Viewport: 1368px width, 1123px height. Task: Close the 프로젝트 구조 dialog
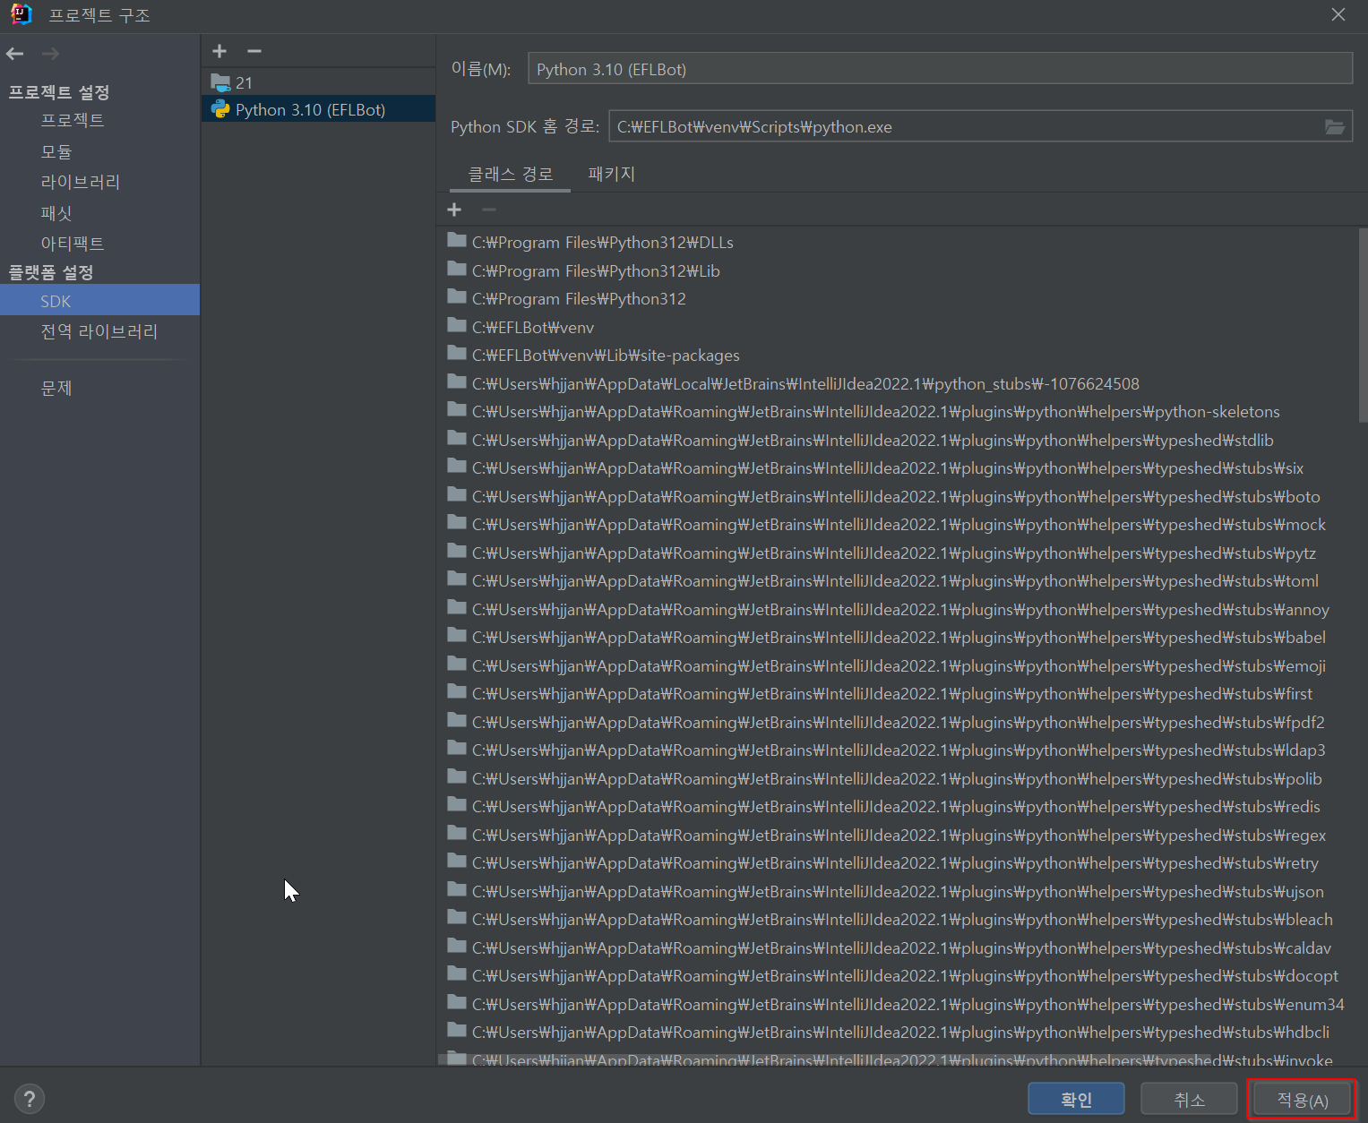(x=1338, y=14)
